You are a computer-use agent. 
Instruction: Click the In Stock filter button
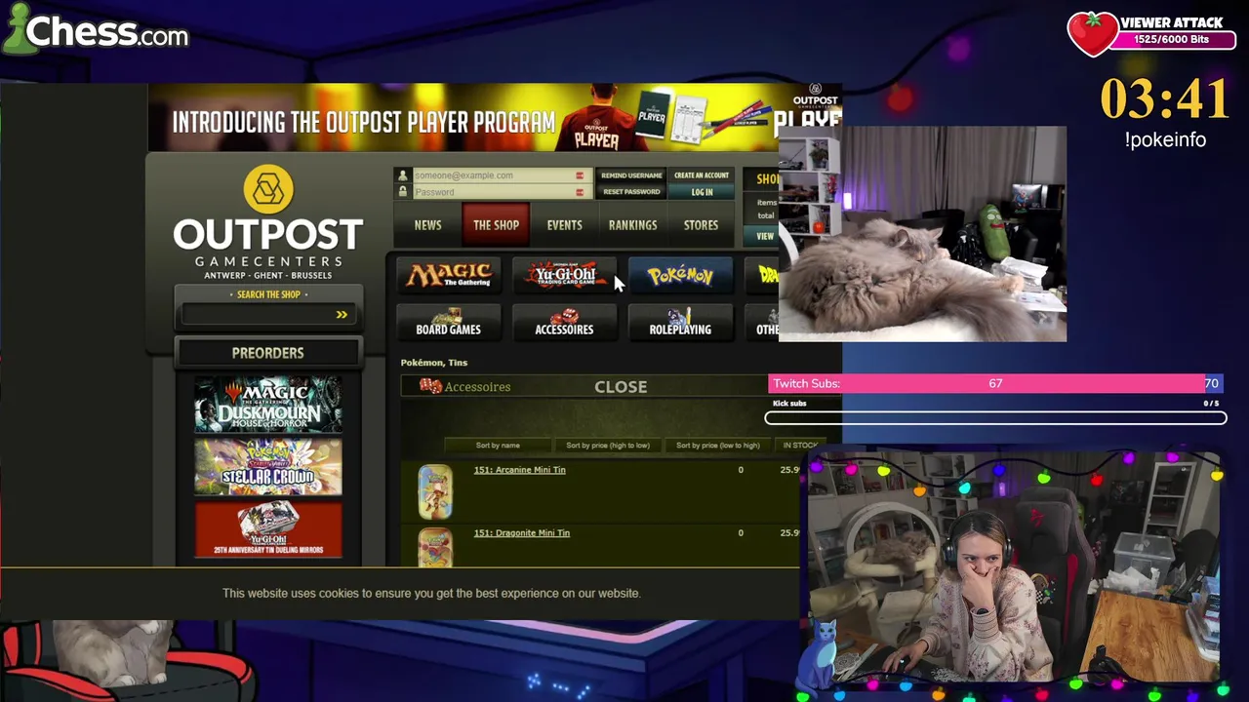(799, 446)
